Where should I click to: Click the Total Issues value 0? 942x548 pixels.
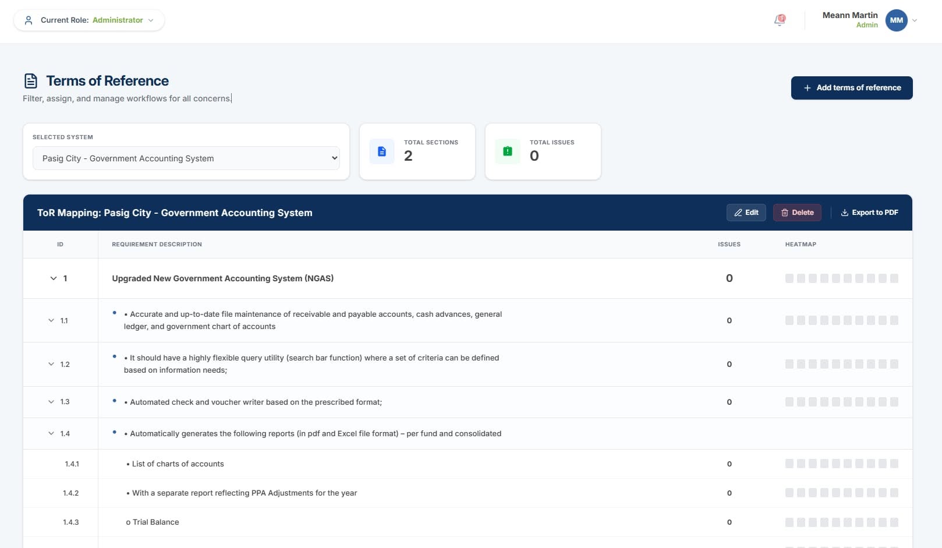click(534, 156)
